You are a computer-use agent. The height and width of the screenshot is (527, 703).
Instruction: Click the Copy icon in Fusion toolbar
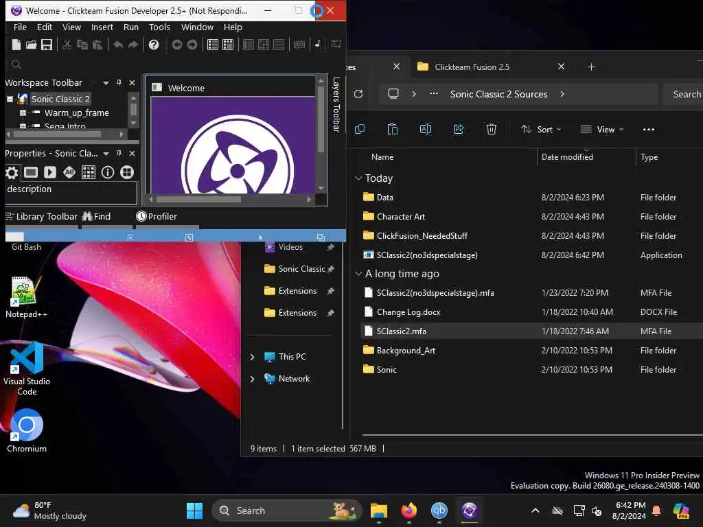82,45
